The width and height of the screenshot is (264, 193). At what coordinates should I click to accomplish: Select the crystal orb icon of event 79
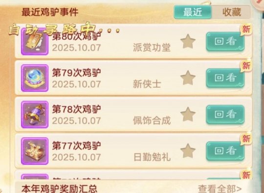tap(35, 78)
